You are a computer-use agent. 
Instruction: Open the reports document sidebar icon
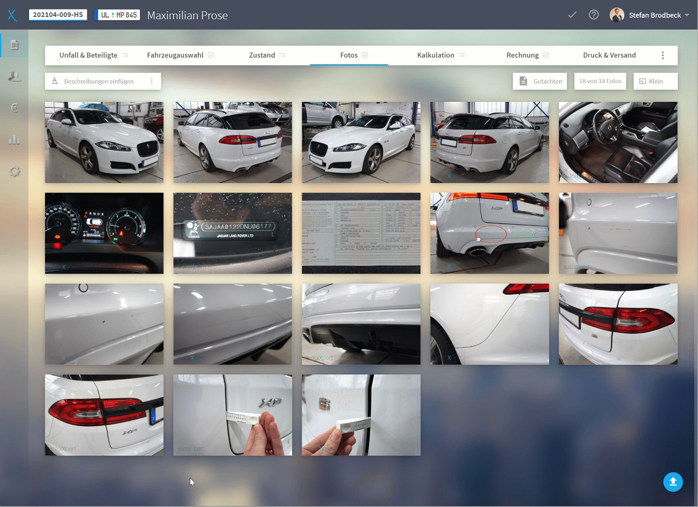tap(15, 45)
